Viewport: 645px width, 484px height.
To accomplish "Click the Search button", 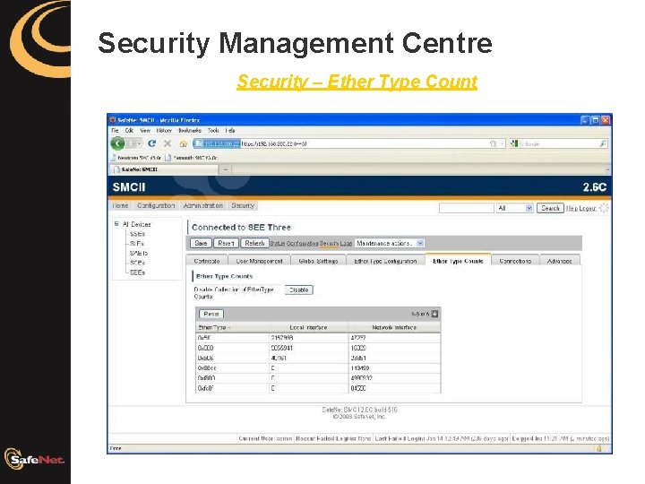I will (550, 208).
